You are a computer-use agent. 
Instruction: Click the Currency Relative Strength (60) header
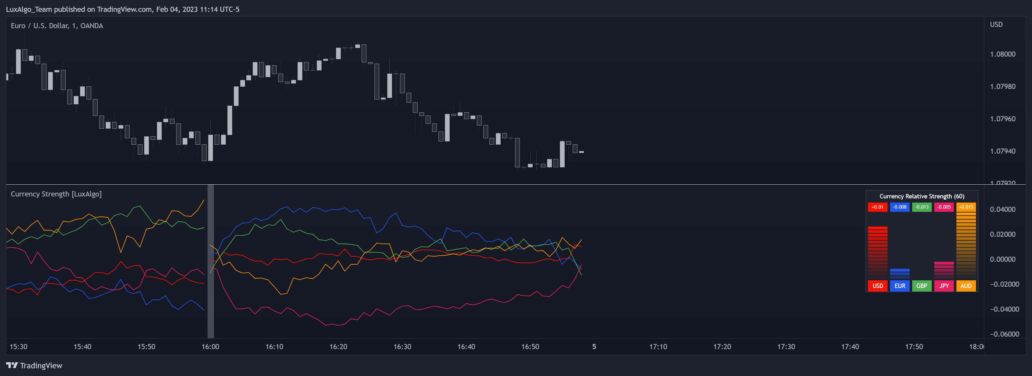(x=921, y=196)
